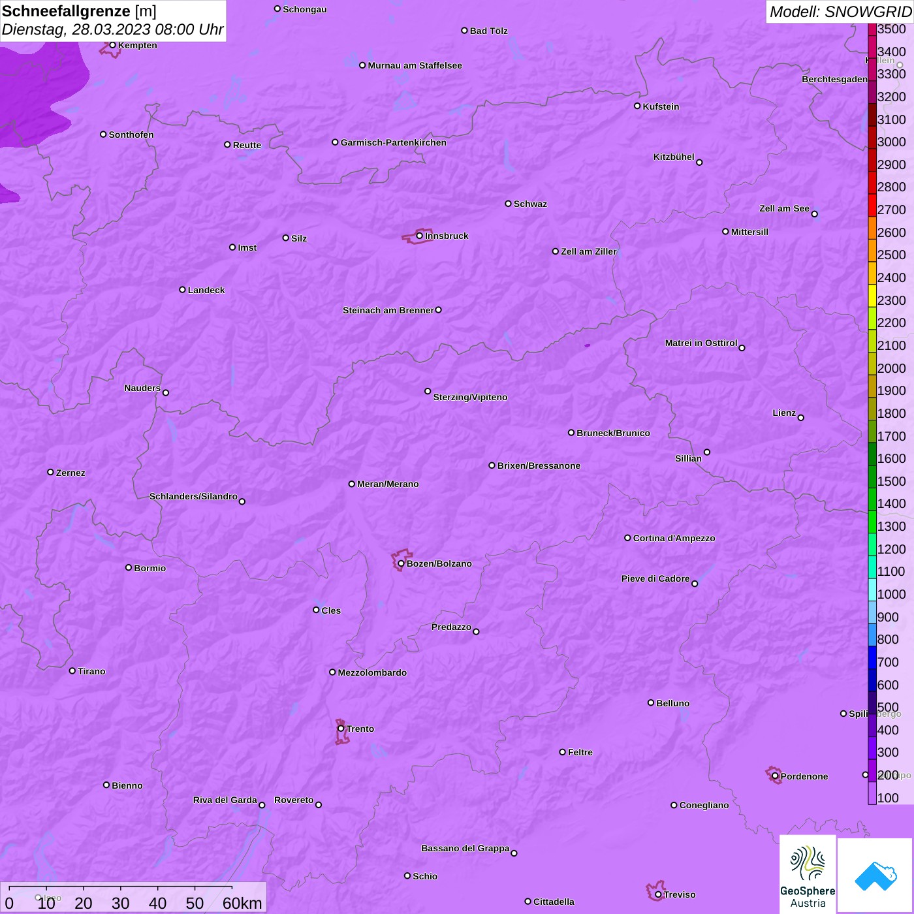Viewport: 914px width, 914px height.
Task: Click the Bassano del Grappa label
Action: 465,848
